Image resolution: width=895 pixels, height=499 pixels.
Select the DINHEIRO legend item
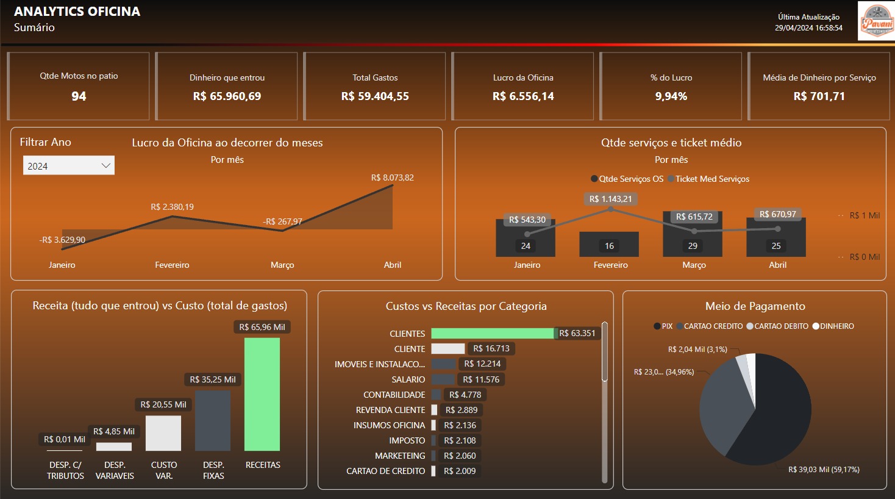833,326
